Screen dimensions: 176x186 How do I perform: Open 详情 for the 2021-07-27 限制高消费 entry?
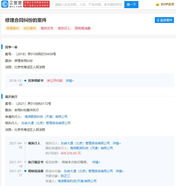point(120,171)
